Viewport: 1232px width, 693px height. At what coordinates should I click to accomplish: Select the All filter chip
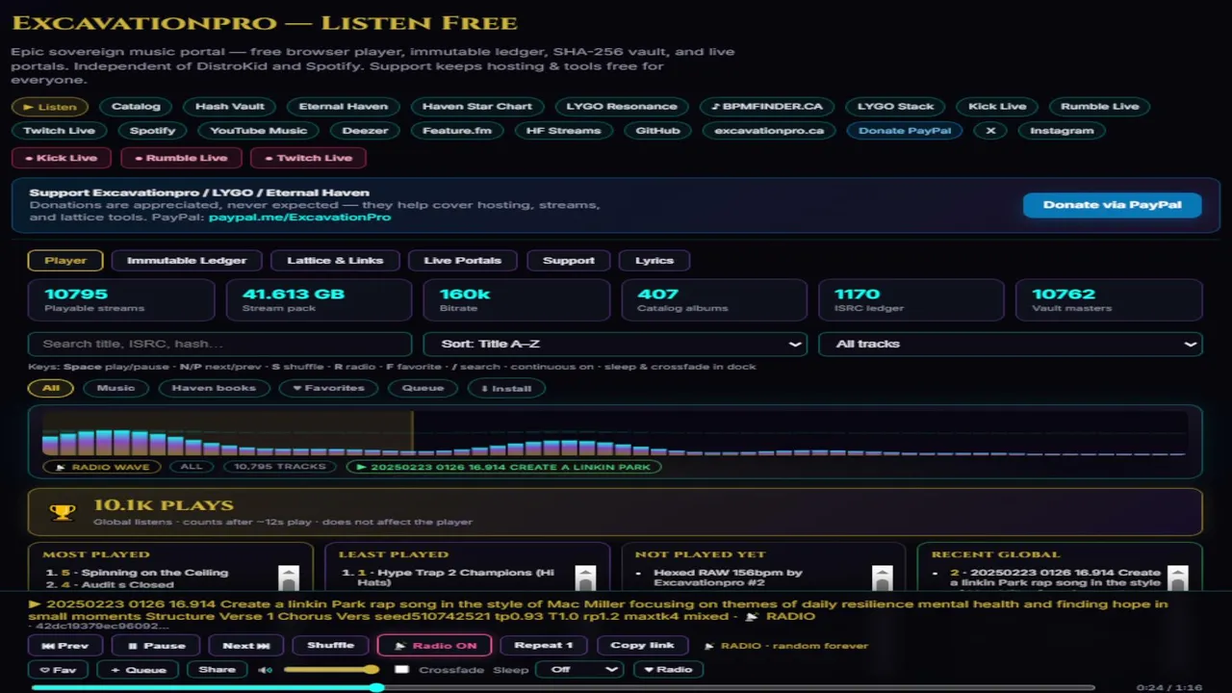tap(51, 388)
